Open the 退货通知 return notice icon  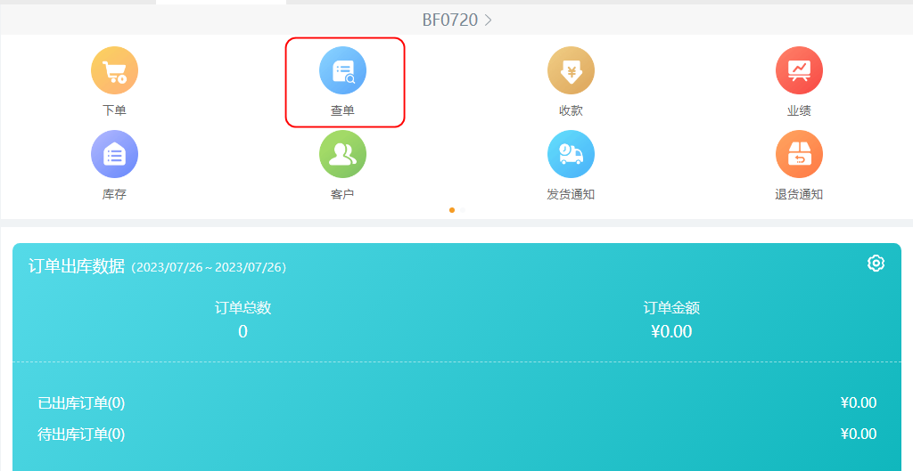click(799, 154)
